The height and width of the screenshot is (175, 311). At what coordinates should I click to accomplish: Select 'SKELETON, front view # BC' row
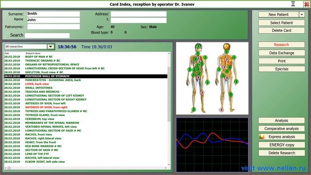[86, 72]
